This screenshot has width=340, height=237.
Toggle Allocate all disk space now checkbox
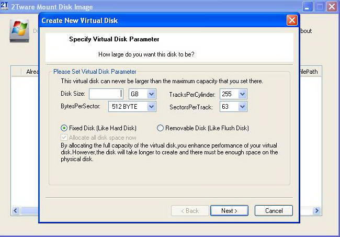(x=64, y=137)
